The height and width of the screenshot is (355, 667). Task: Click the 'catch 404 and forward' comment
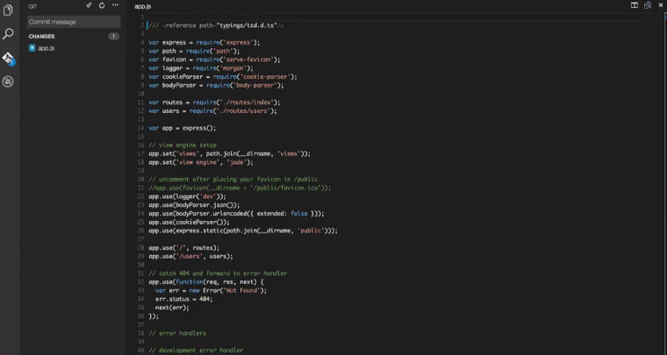(x=218, y=273)
